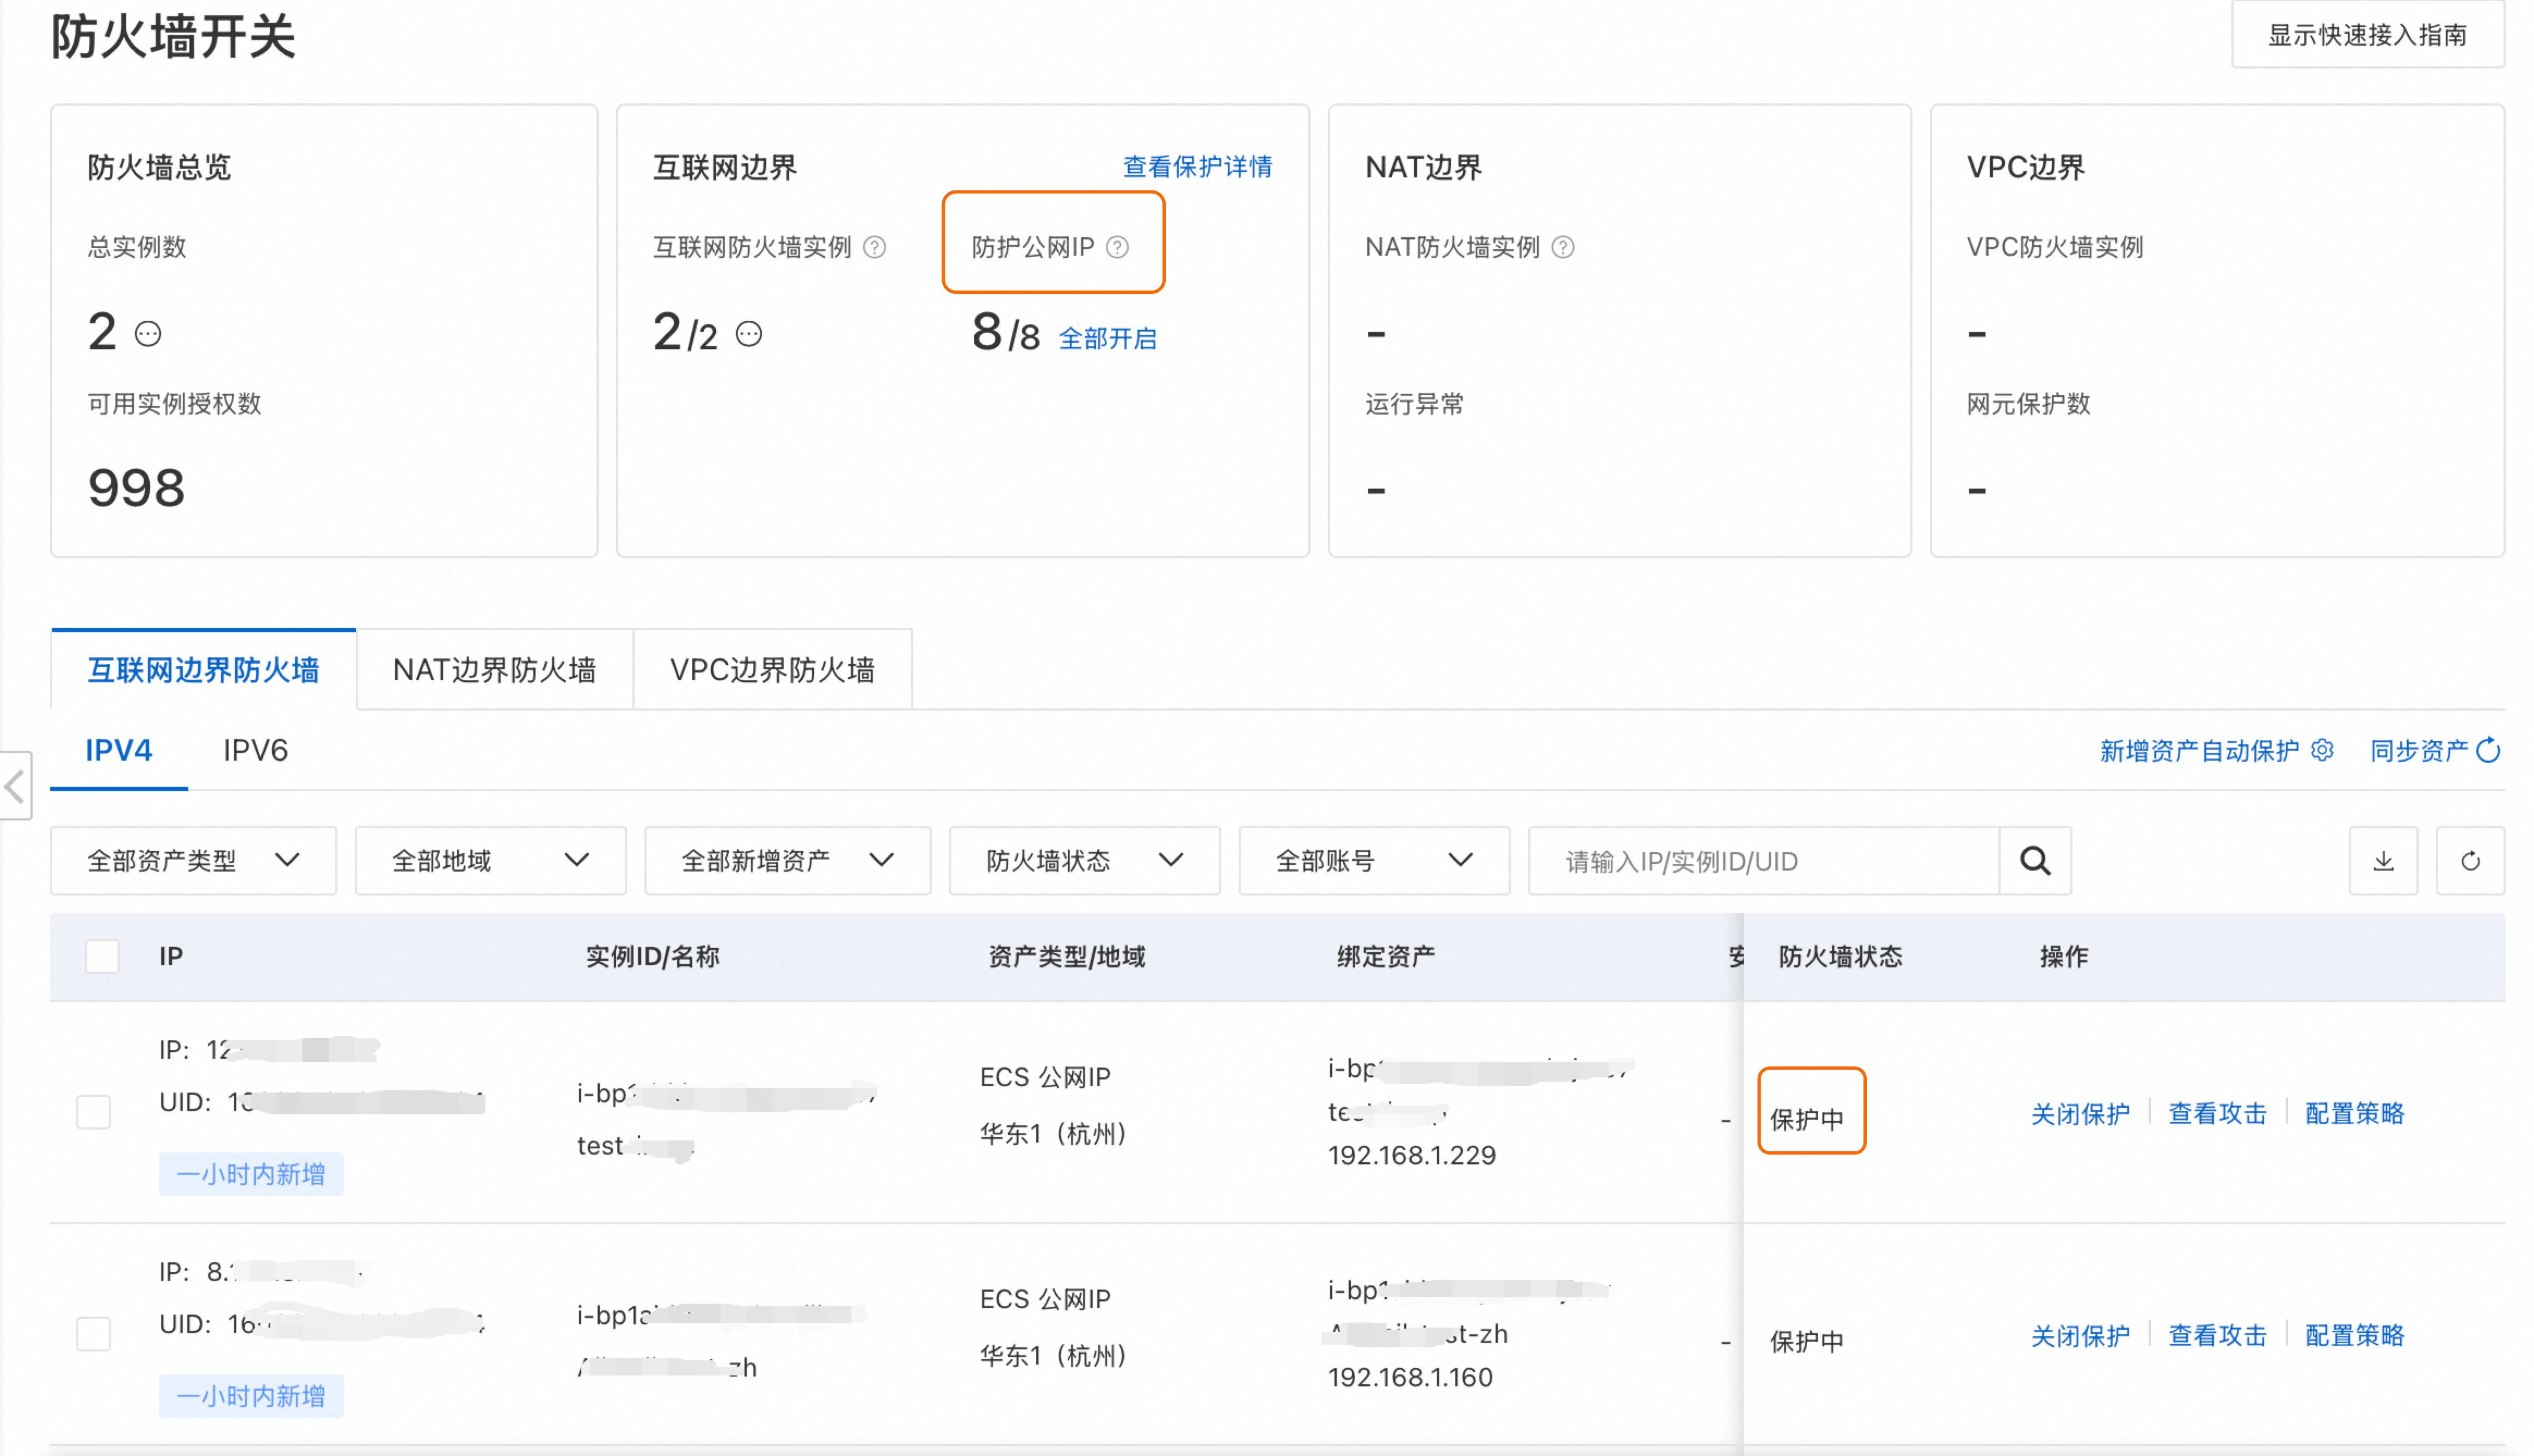This screenshot has height=1456, width=2534.
Task: Collapse the left sidebar arrow handle
Action: 15,787
